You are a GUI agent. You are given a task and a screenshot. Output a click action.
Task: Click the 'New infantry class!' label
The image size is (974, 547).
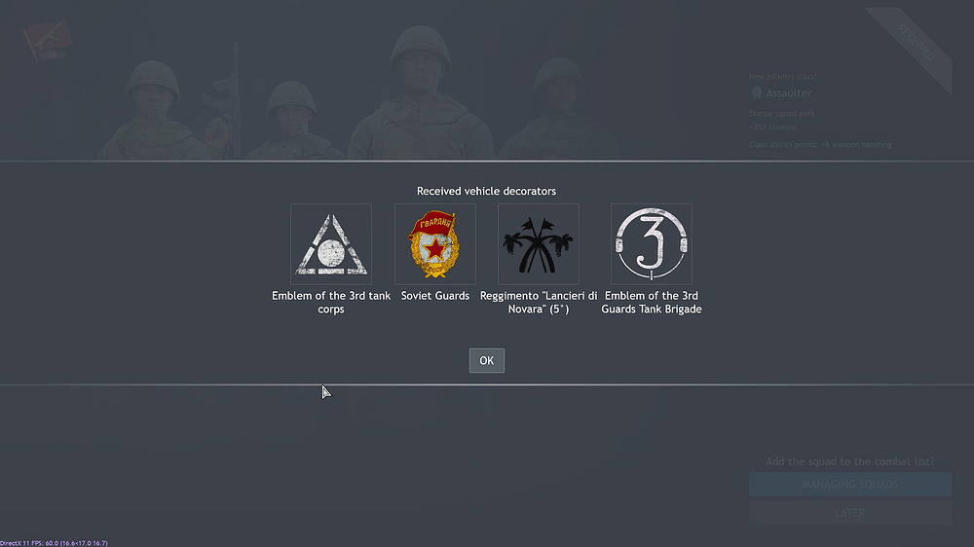click(783, 76)
